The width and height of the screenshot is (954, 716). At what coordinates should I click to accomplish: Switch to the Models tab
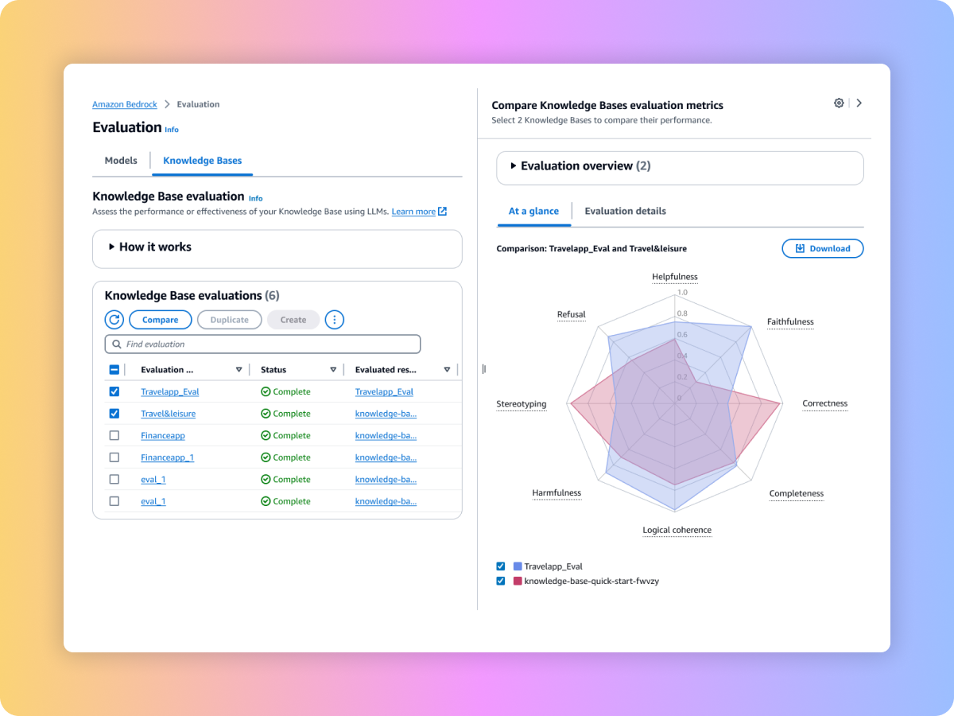coord(121,161)
